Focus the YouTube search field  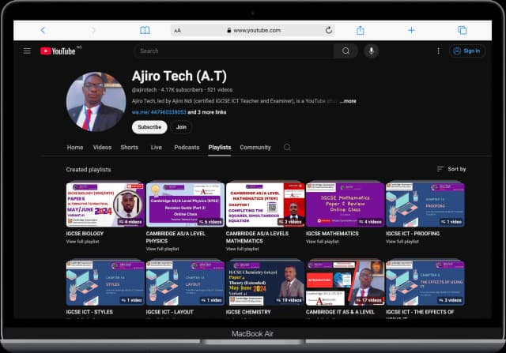[234, 51]
